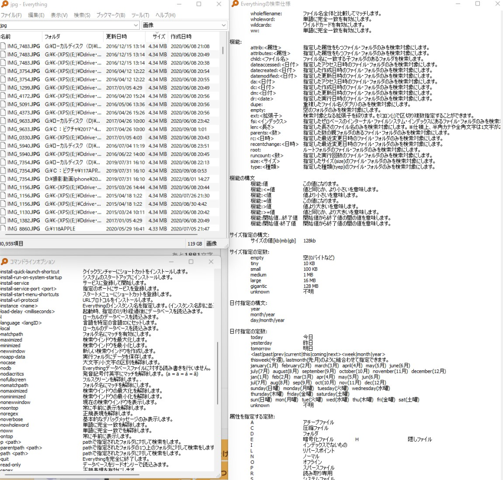
Task: Click the file icon of IMG_0330.JPG
Action: (3, 137)
